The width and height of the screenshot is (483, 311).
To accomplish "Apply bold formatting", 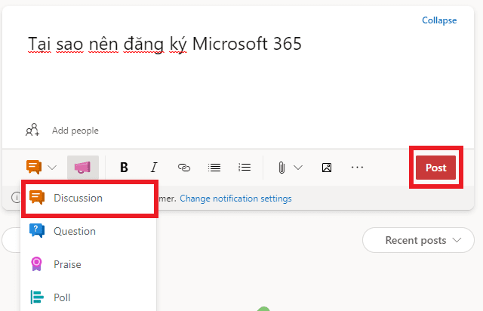I will (x=124, y=168).
